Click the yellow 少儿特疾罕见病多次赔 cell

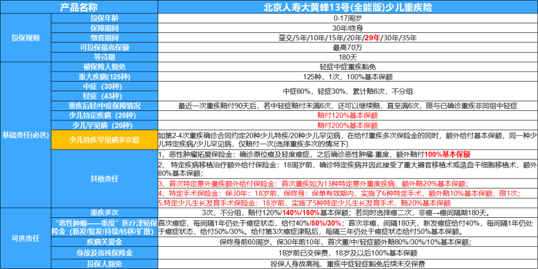(104, 140)
